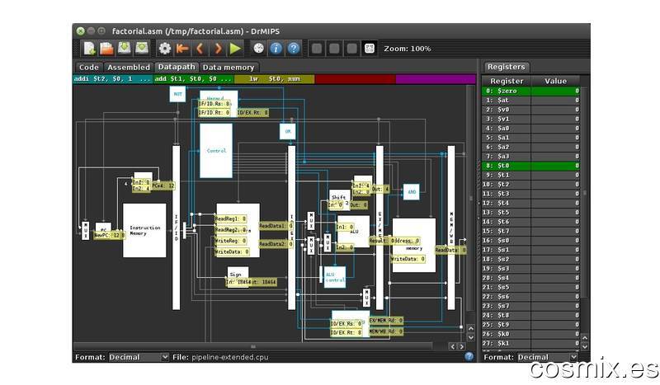Click the ALU control block
The image size is (660, 385).
click(x=335, y=277)
